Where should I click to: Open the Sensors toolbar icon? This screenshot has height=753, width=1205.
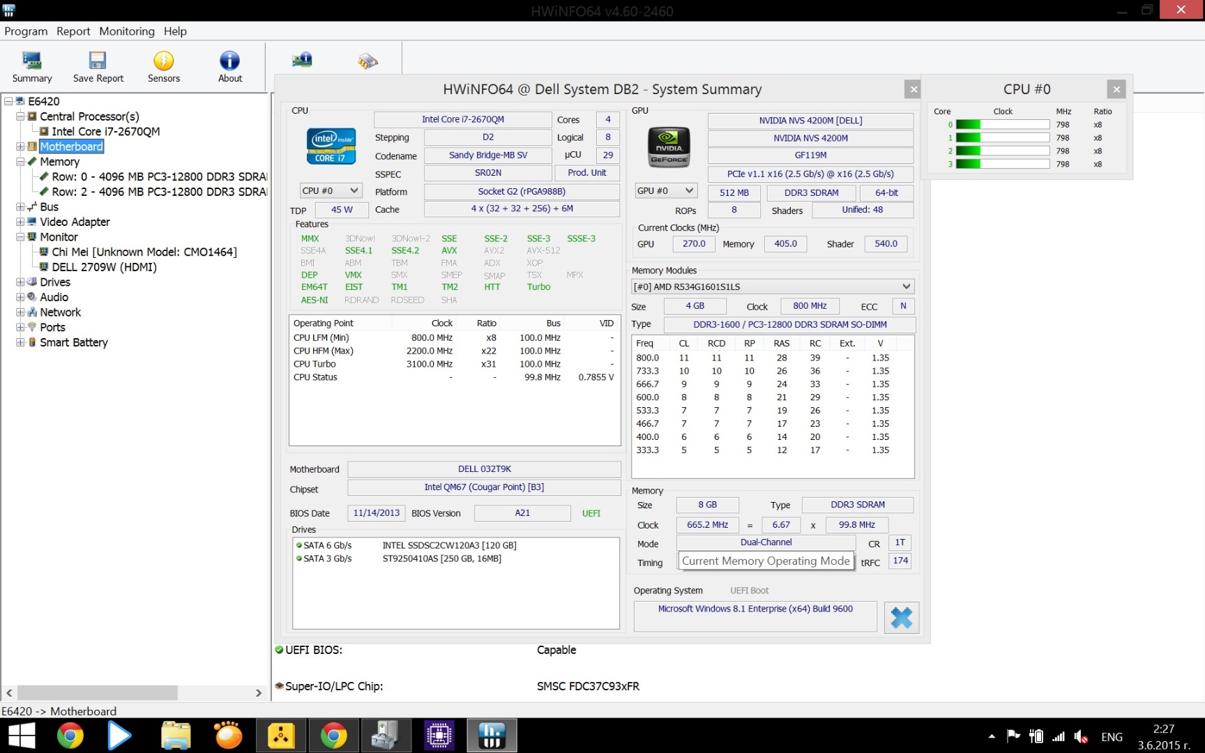(164, 61)
